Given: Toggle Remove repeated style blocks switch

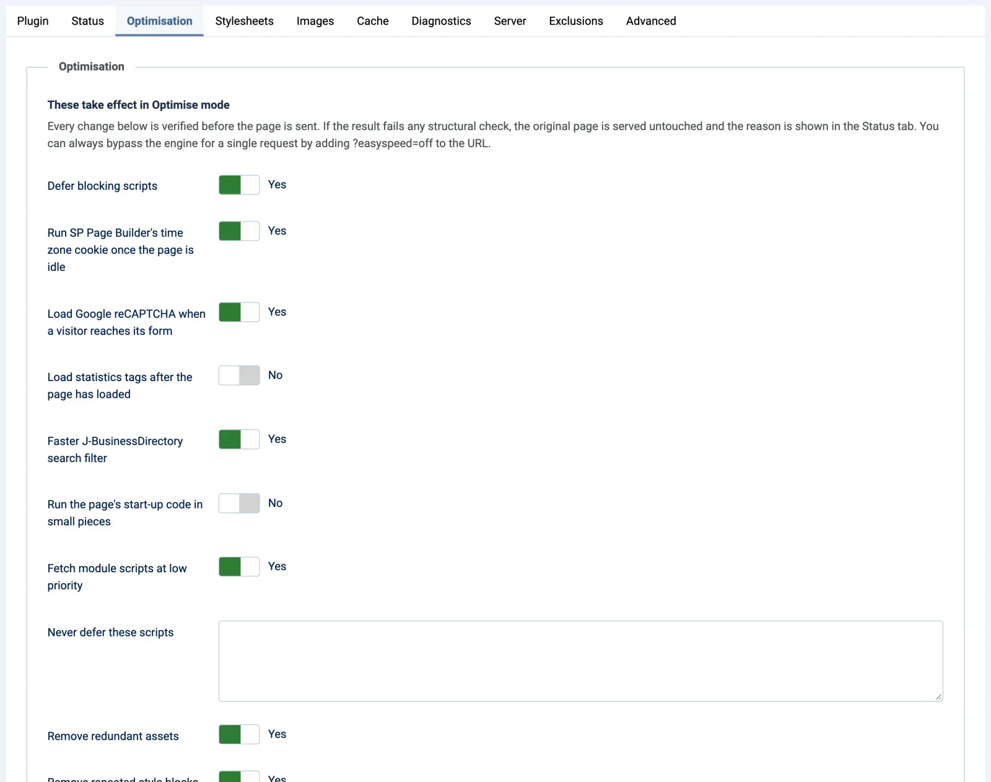Looking at the screenshot, I should click(x=239, y=777).
